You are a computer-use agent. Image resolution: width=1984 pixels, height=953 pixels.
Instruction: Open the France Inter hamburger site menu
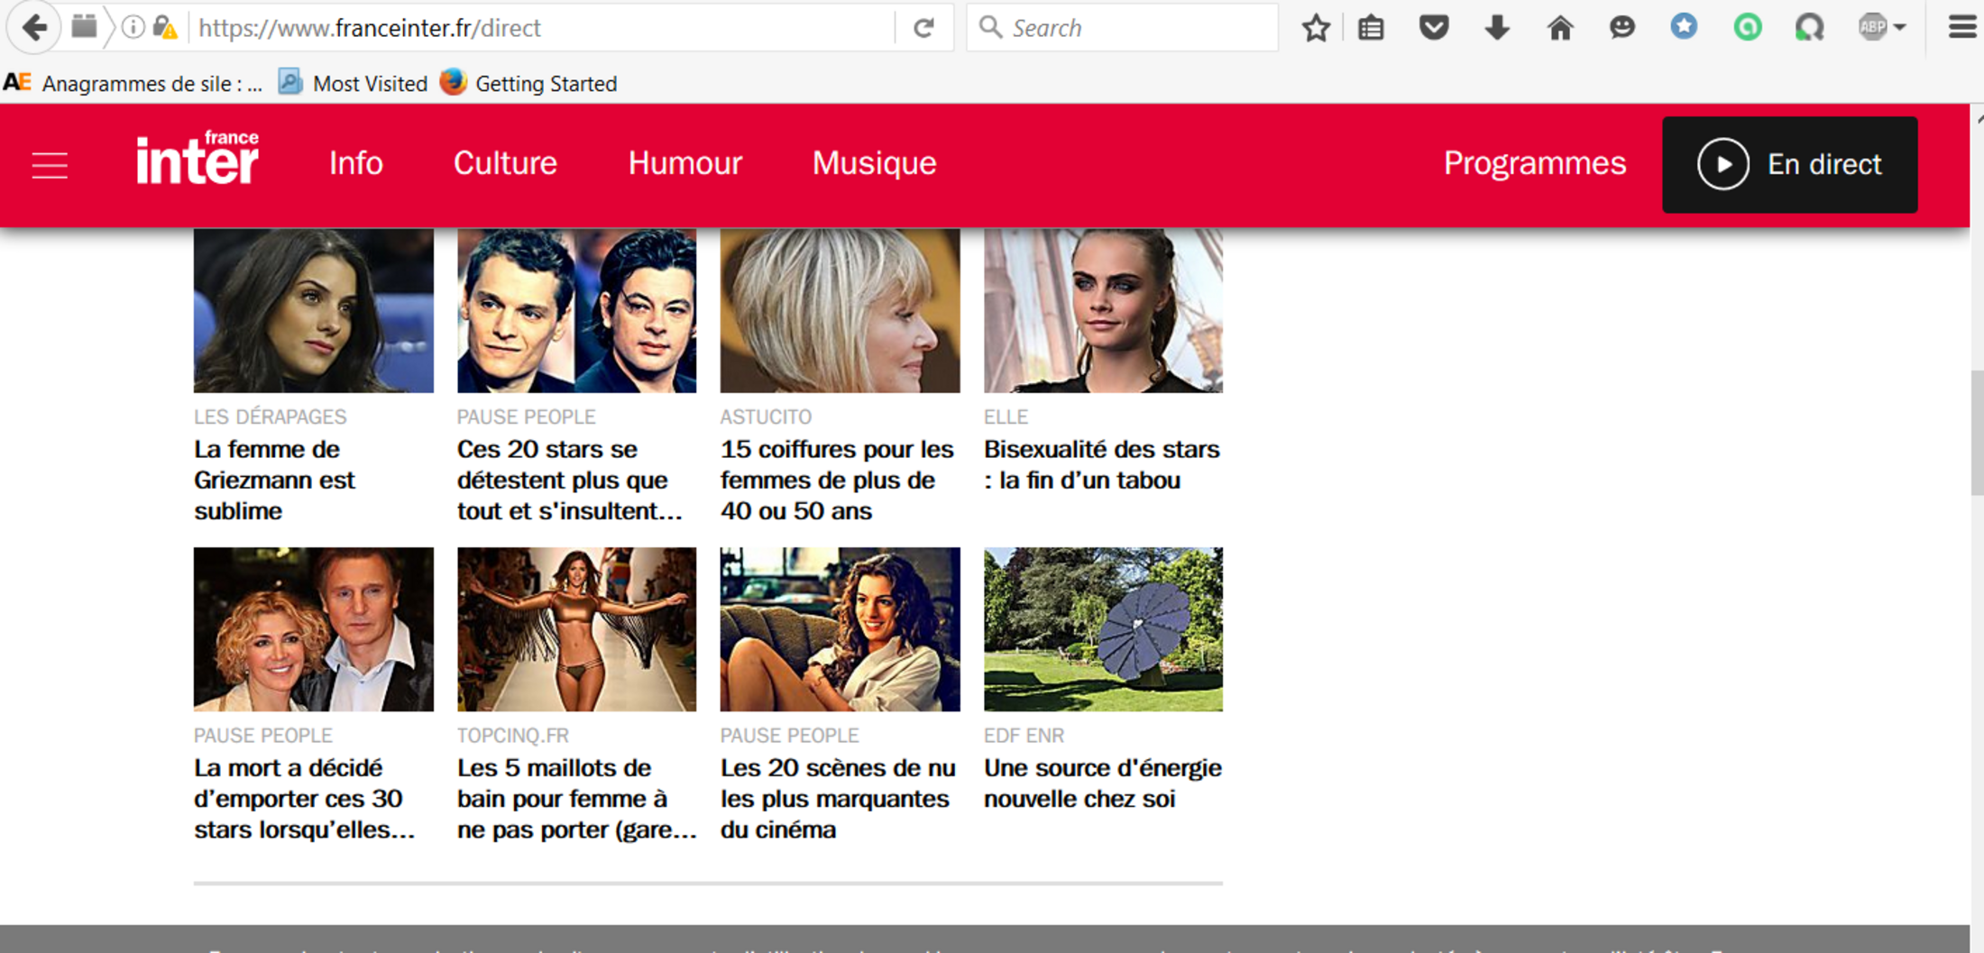point(50,165)
